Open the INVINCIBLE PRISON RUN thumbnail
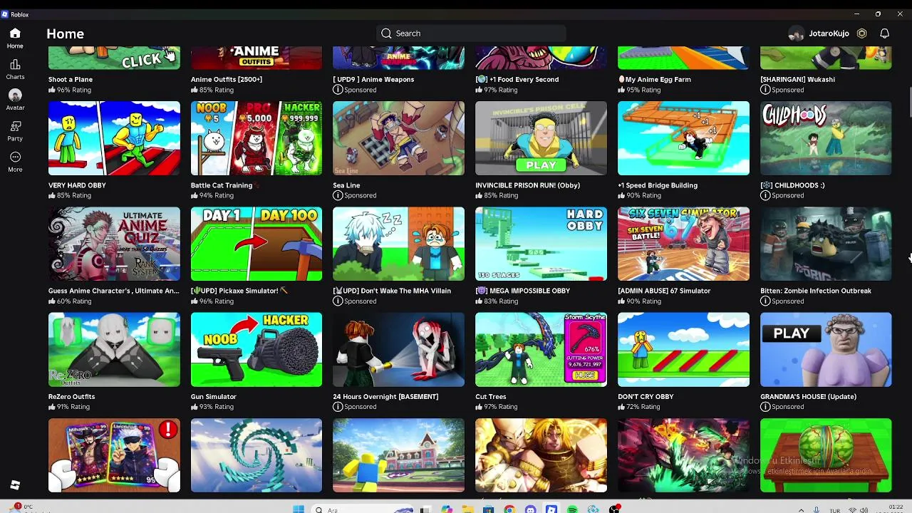The height and width of the screenshot is (513, 912). click(541, 138)
